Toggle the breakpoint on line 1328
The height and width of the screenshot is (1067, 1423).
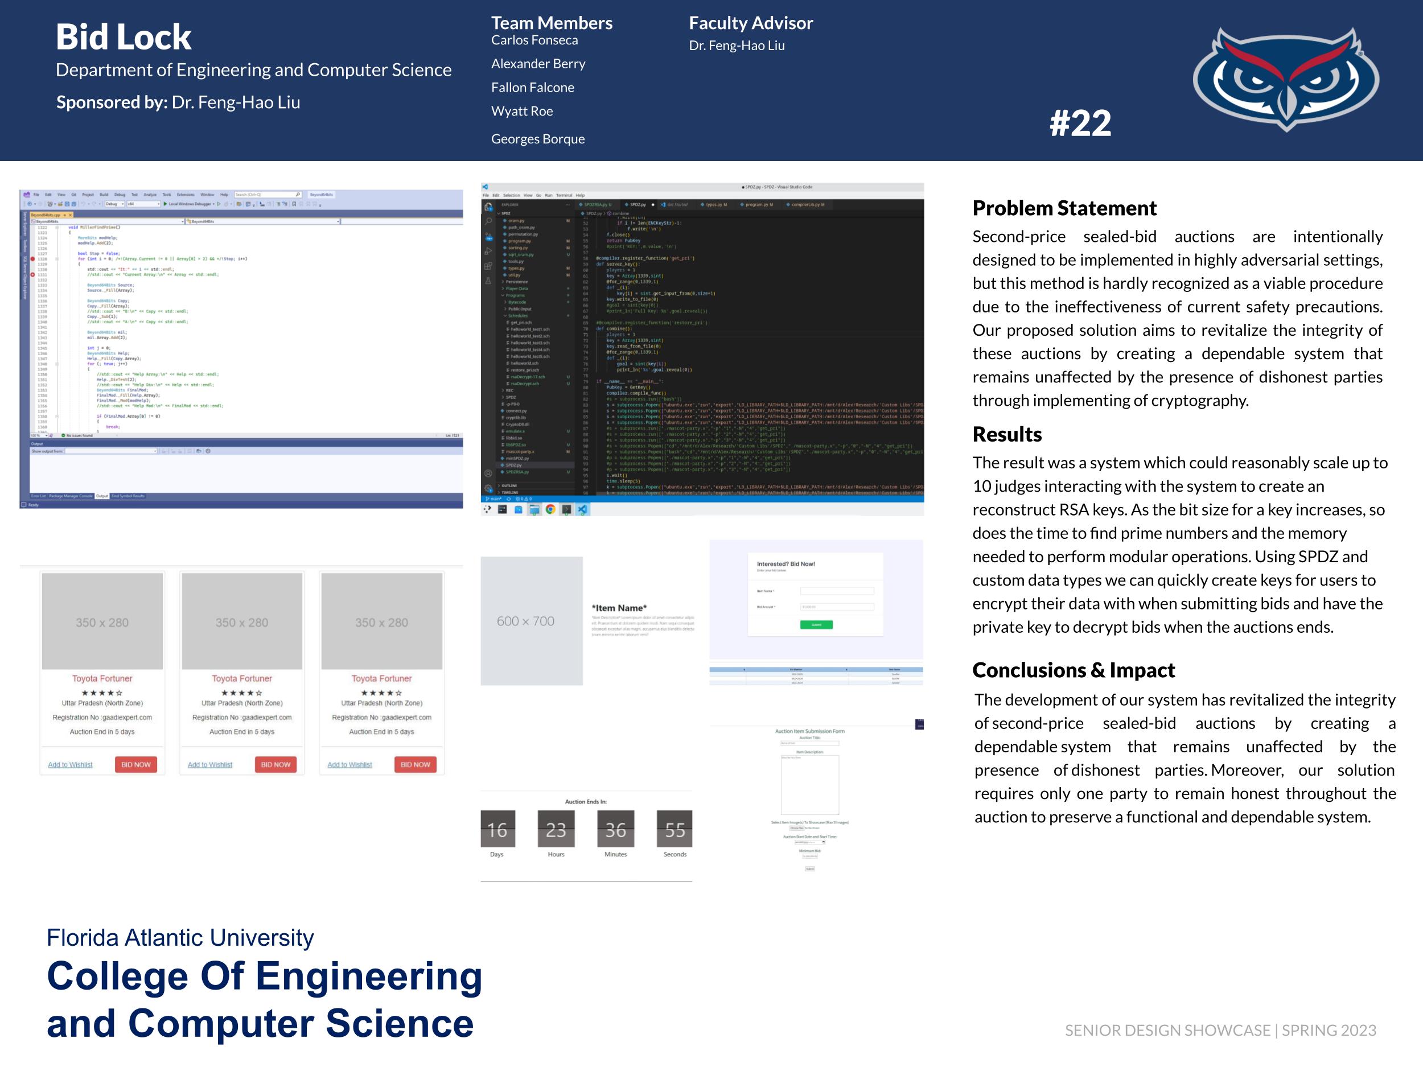coord(33,259)
